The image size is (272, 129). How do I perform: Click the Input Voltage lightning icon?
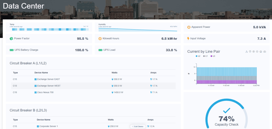click(188, 39)
